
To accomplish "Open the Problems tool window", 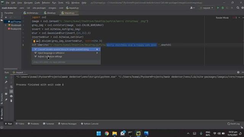I will [34, 124].
